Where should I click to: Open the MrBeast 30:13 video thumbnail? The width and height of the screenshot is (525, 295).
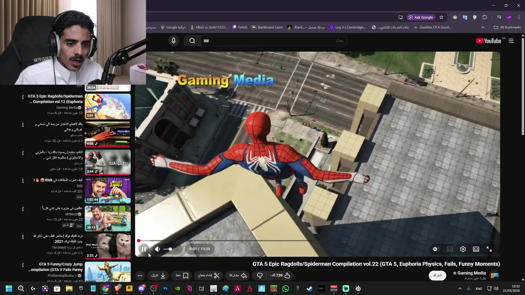click(108, 218)
